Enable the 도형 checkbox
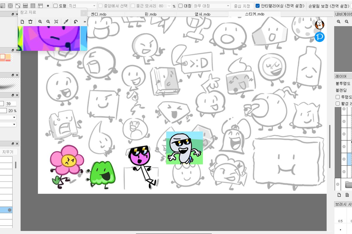 pos(55,6)
